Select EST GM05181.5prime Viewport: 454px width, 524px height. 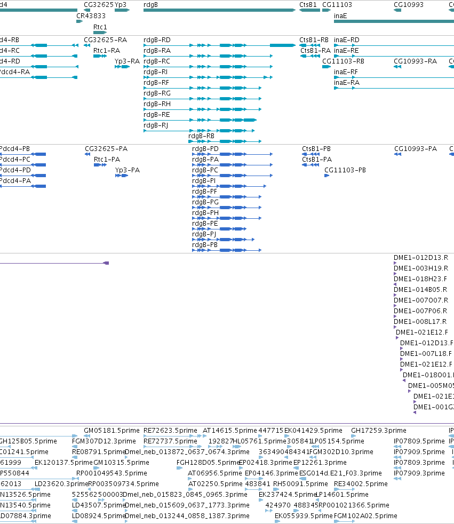[111, 431]
